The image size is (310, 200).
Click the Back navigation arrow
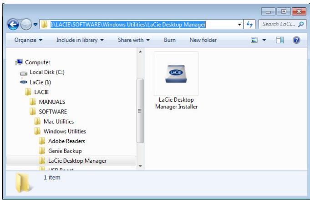point(13,24)
